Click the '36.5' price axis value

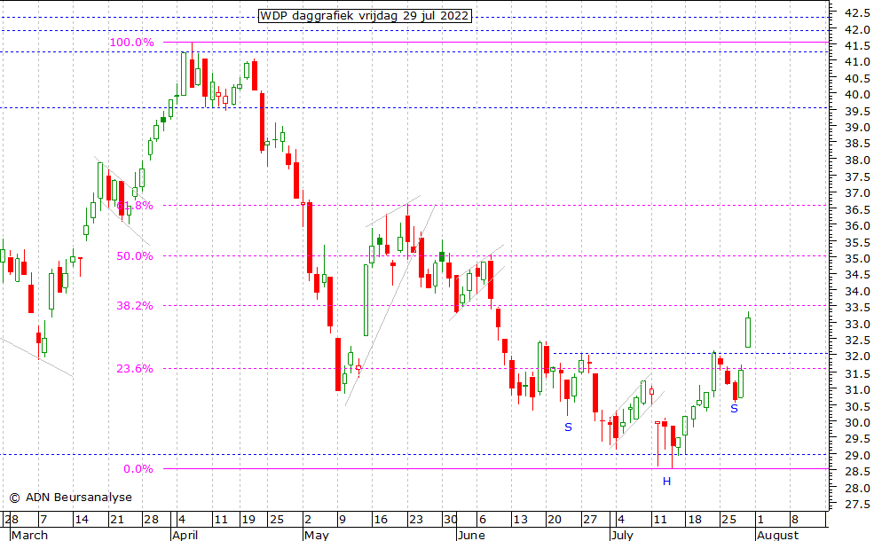(x=858, y=209)
